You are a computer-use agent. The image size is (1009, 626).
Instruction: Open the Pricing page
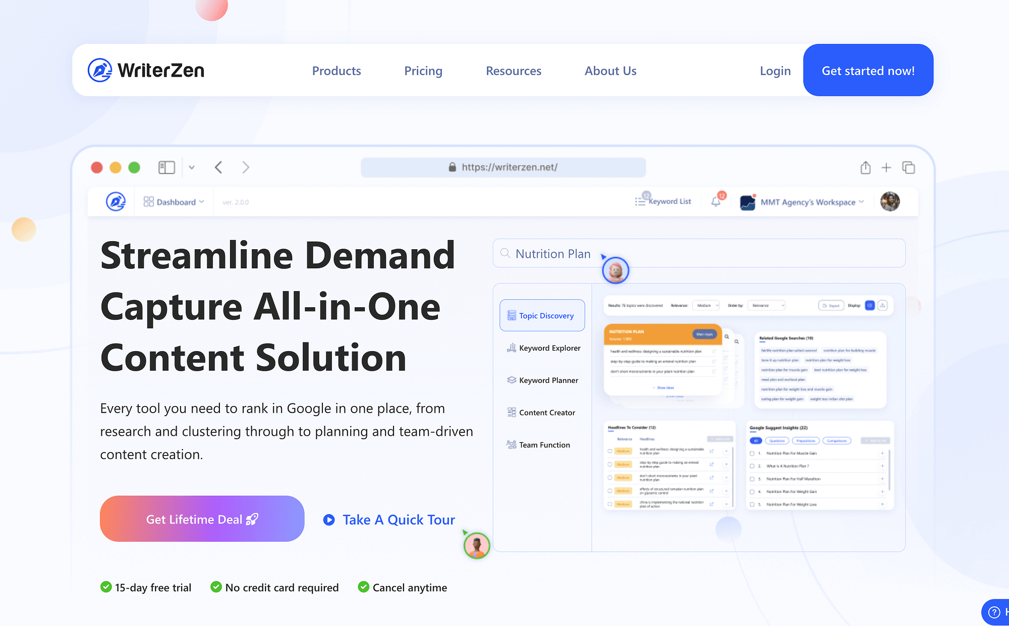point(423,71)
